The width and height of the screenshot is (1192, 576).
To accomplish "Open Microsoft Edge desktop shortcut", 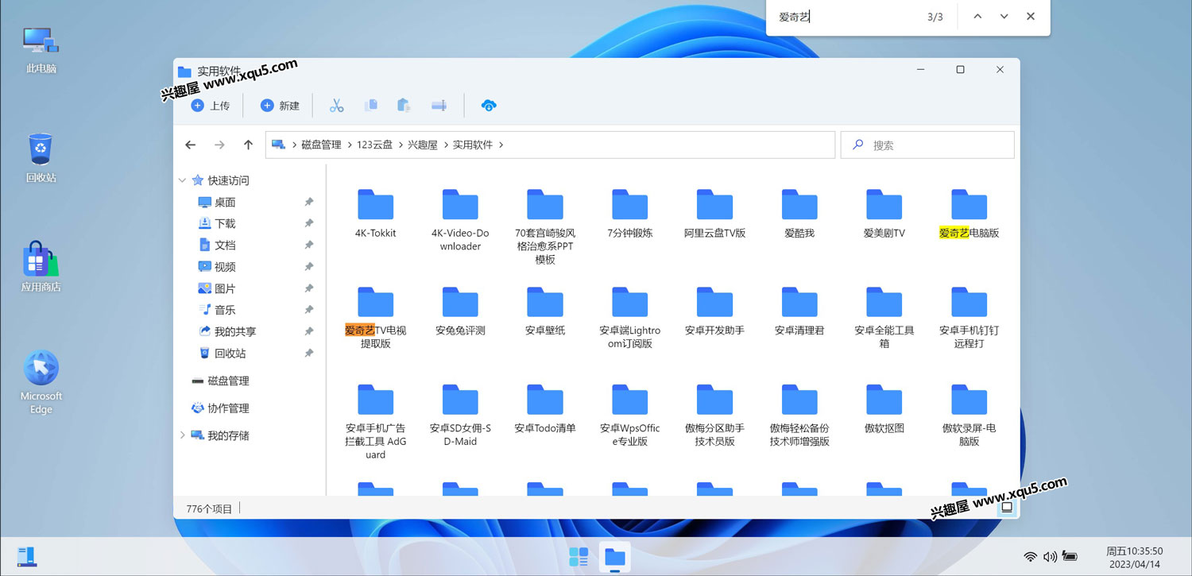I will 41,383.
